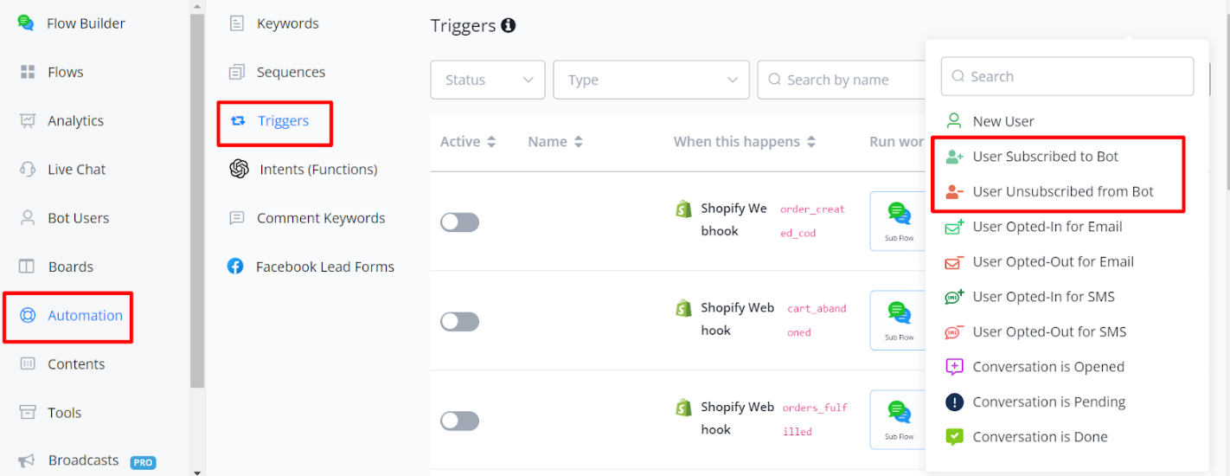Go to Comment Keywords section
Image resolution: width=1230 pixels, height=476 pixels.
pos(320,218)
